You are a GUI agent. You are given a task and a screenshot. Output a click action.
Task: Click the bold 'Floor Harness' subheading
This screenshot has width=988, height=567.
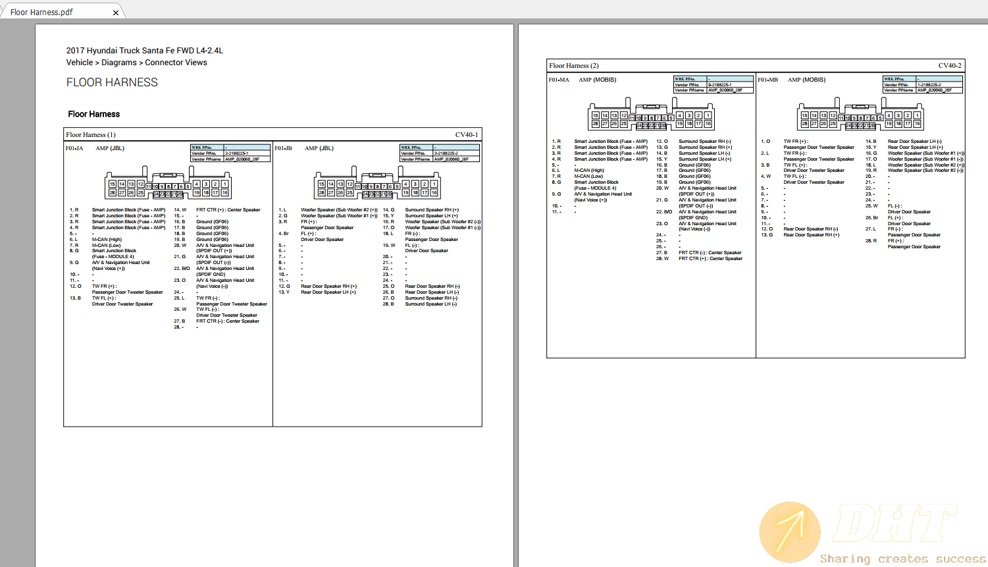(x=94, y=114)
